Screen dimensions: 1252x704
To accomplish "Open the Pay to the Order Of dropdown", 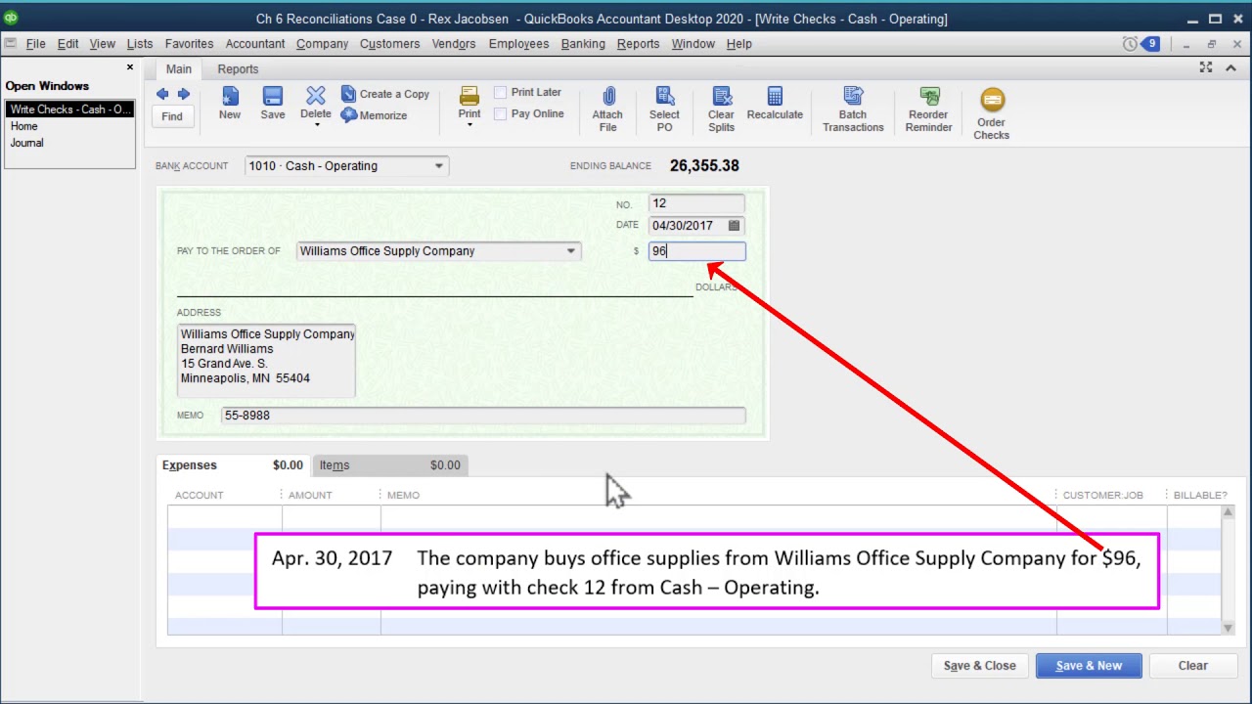I will click(570, 251).
